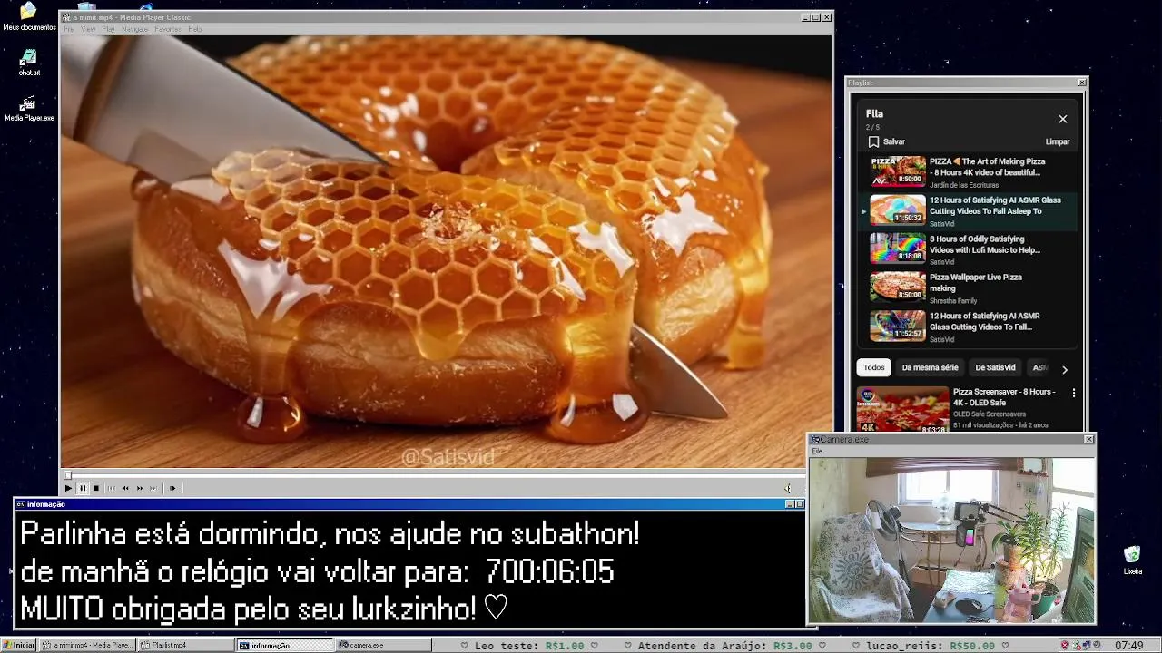
Task: Click Shrestha Family channel name
Action: click(x=953, y=301)
